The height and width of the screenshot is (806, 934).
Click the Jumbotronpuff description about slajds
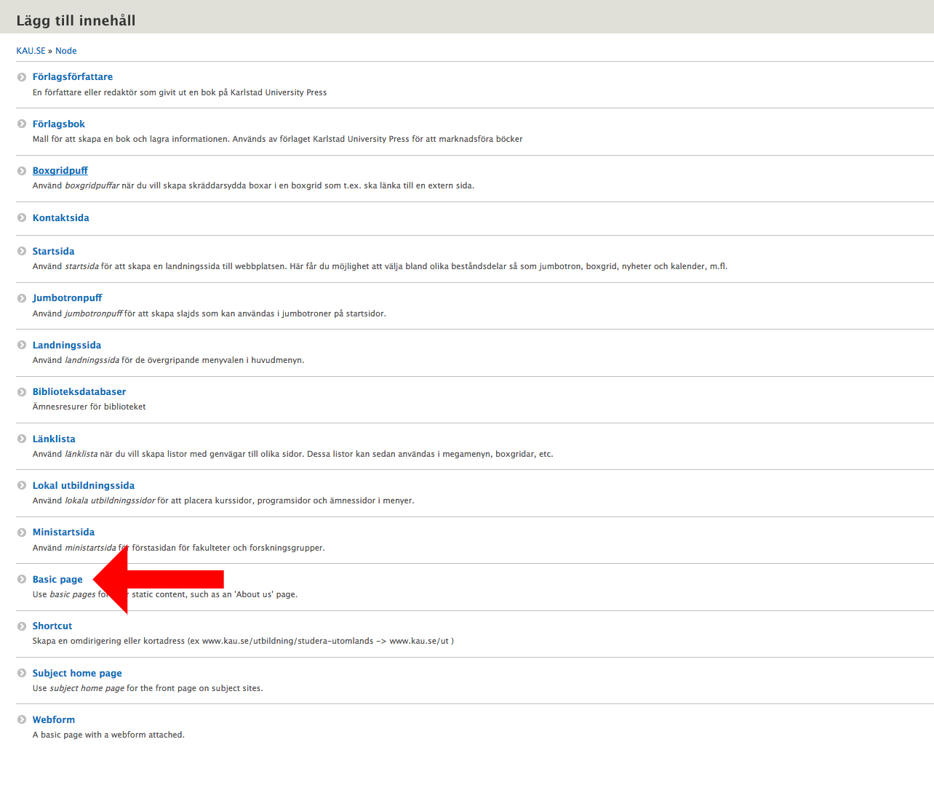click(x=209, y=314)
